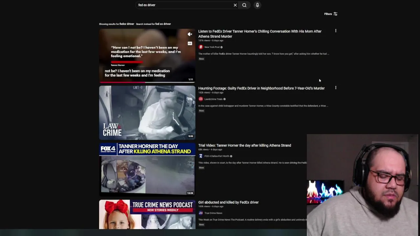Clear the search box with the X icon
This screenshot has height=236, width=420.
coord(235,5)
